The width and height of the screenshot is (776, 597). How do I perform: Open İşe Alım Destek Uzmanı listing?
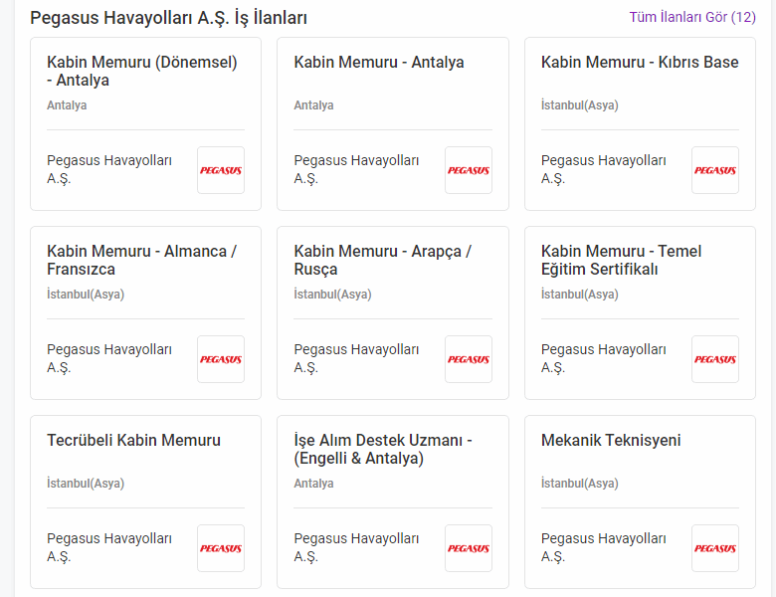383,449
